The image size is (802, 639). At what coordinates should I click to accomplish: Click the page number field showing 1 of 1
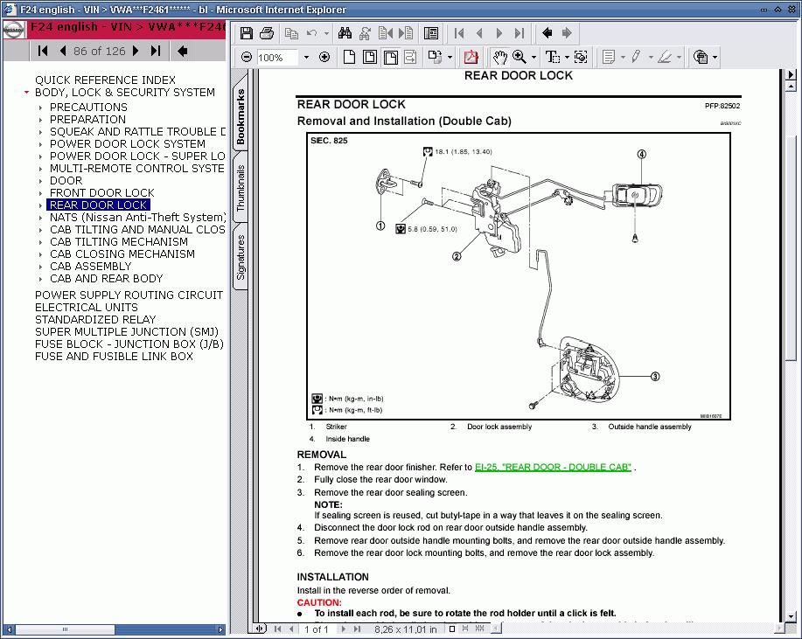(317, 629)
